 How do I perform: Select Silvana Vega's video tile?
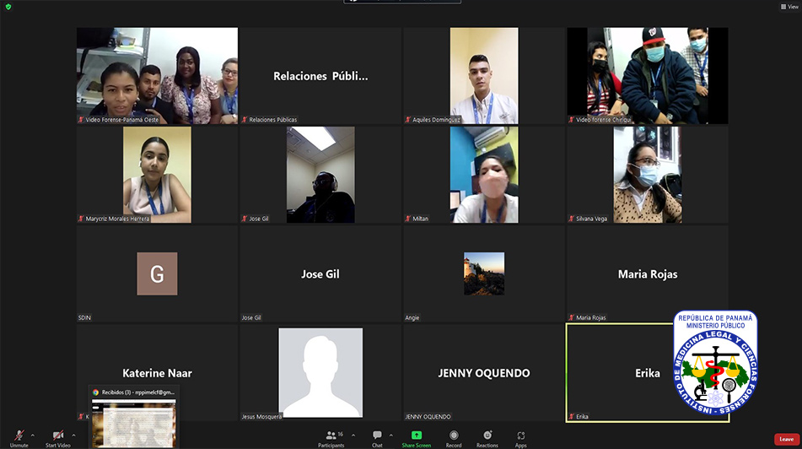[648, 175]
